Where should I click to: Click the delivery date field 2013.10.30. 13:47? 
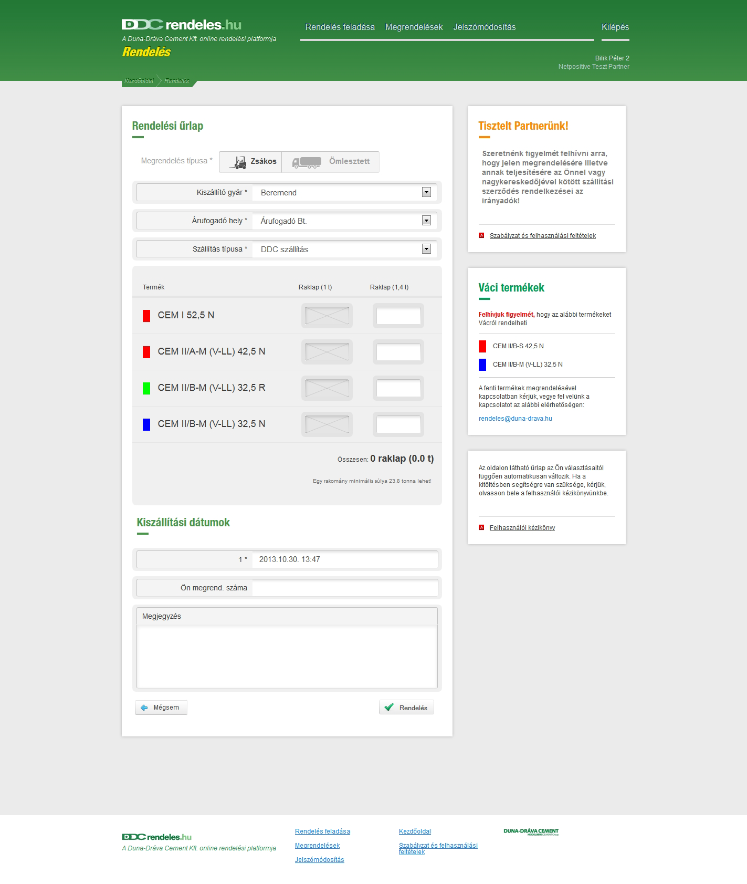point(345,559)
